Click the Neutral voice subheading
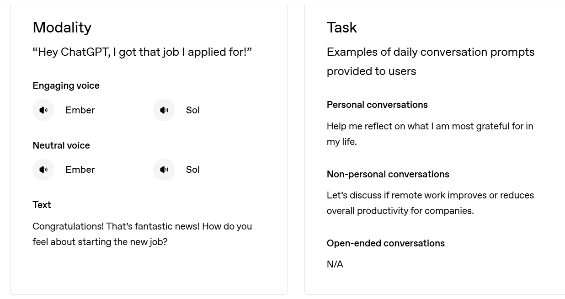565x299 pixels. click(61, 145)
